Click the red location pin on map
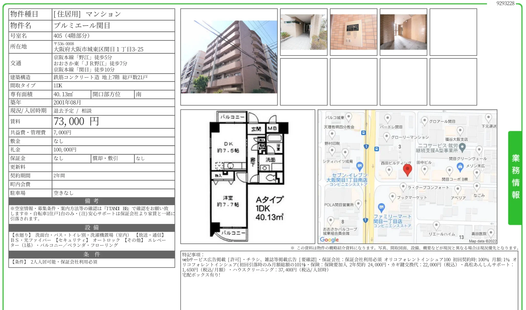Screen dimensions: 526x310 pos(407,169)
